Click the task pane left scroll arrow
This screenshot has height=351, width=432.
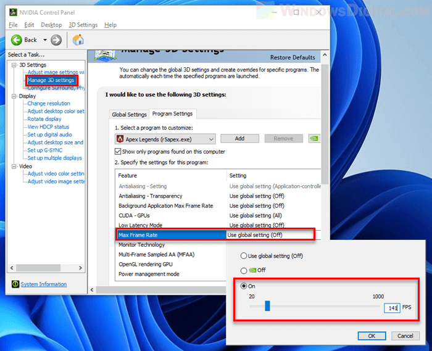point(12,268)
